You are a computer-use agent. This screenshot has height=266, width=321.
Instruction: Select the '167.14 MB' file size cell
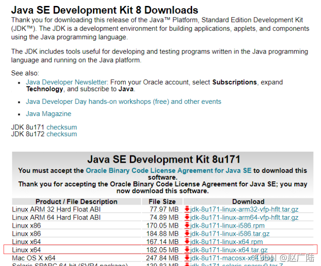point(162,242)
